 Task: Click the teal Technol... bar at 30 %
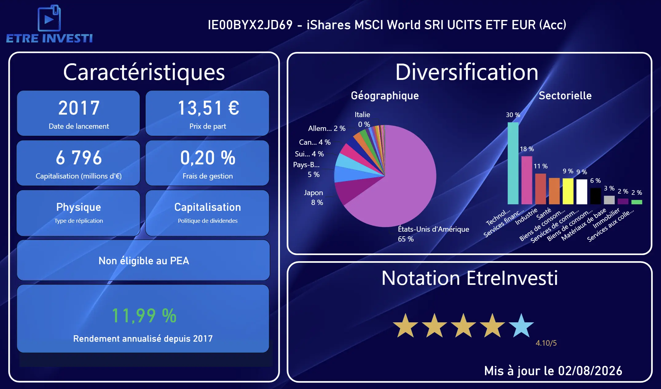click(513, 163)
